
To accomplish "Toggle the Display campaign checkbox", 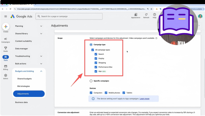I will click(x=96, y=58).
